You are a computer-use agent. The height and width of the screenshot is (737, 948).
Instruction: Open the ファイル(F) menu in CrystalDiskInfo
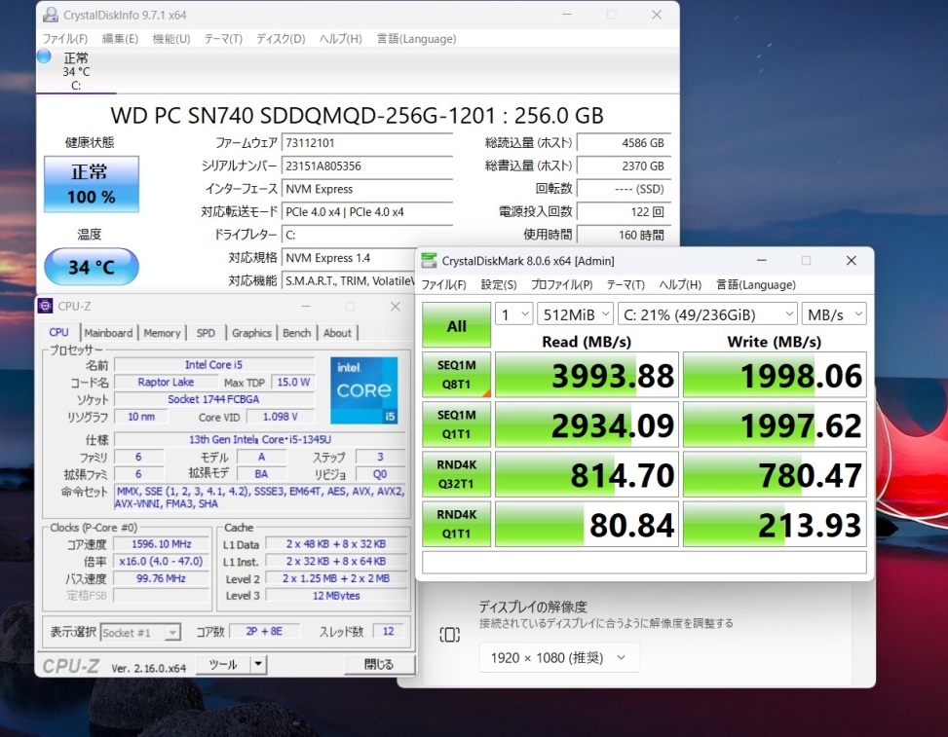[64, 39]
